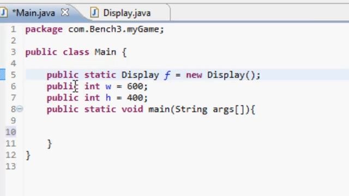The height and width of the screenshot is (196, 349).
Task: Switch to the Display.java editor tab
Action: 127,13
